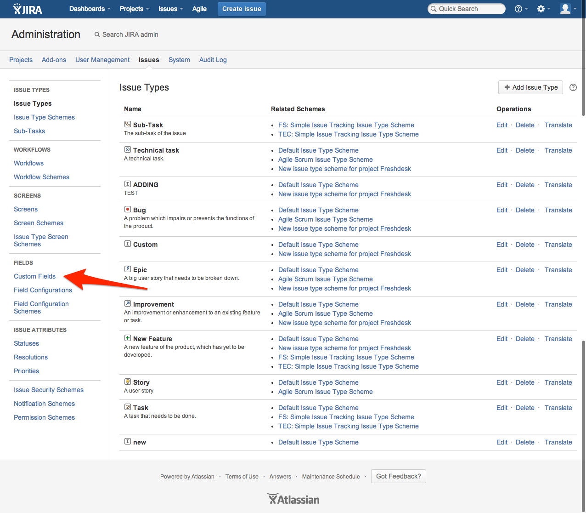Image resolution: width=586 pixels, height=513 pixels.
Task: Click the Epic issue type icon
Action: click(128, 269)
